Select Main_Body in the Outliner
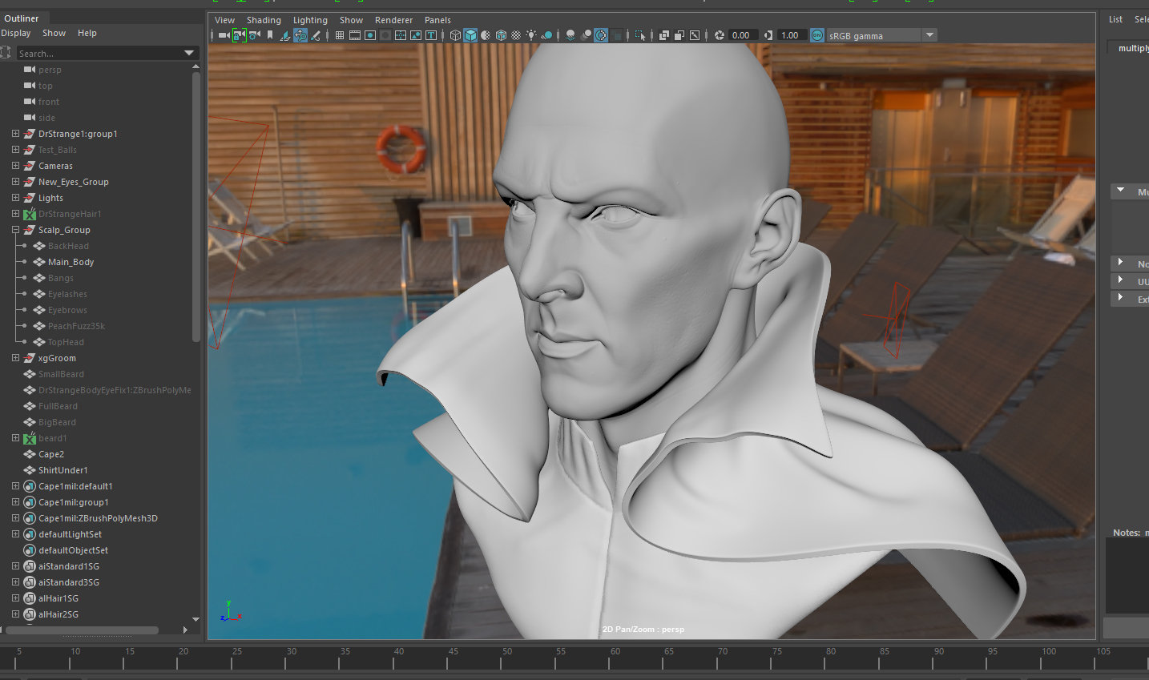The image size is (1149, 680). [71, 262]
